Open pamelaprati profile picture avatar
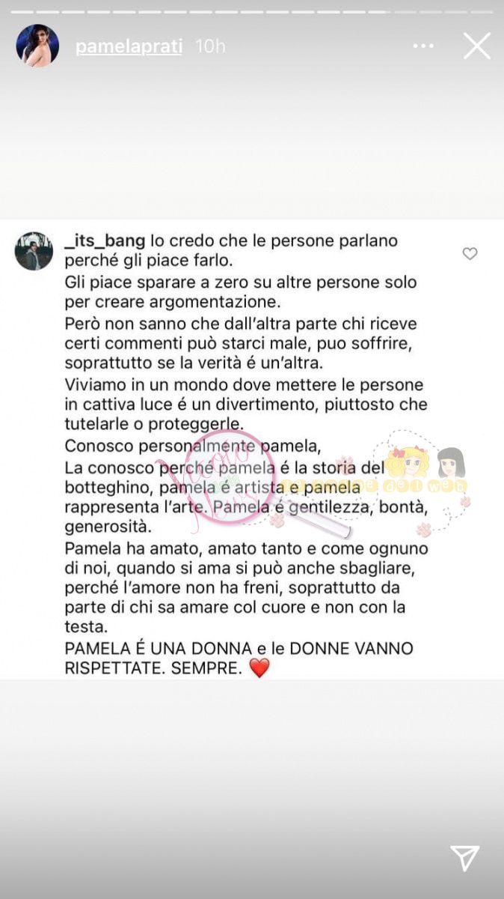This screenshot has height=899, width=504. pyautogui.click(x=37, y=46)
